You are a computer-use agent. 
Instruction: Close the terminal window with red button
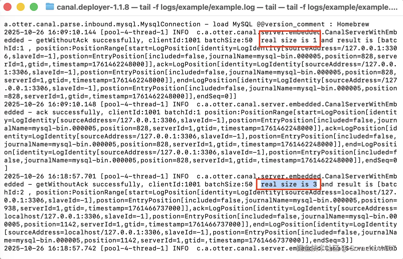coord(7,7)
